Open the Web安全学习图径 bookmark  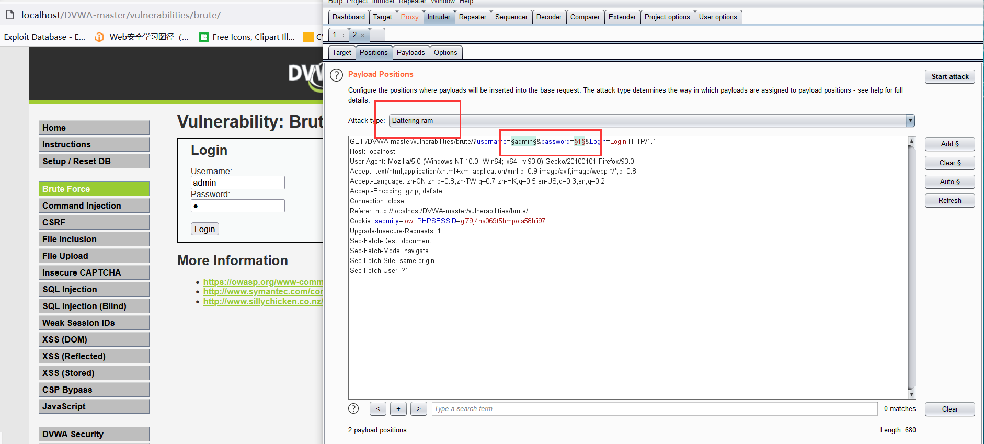tap(142, 37)
